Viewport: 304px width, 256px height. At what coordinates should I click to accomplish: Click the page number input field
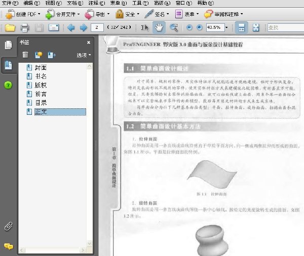[x=97, y=27]
